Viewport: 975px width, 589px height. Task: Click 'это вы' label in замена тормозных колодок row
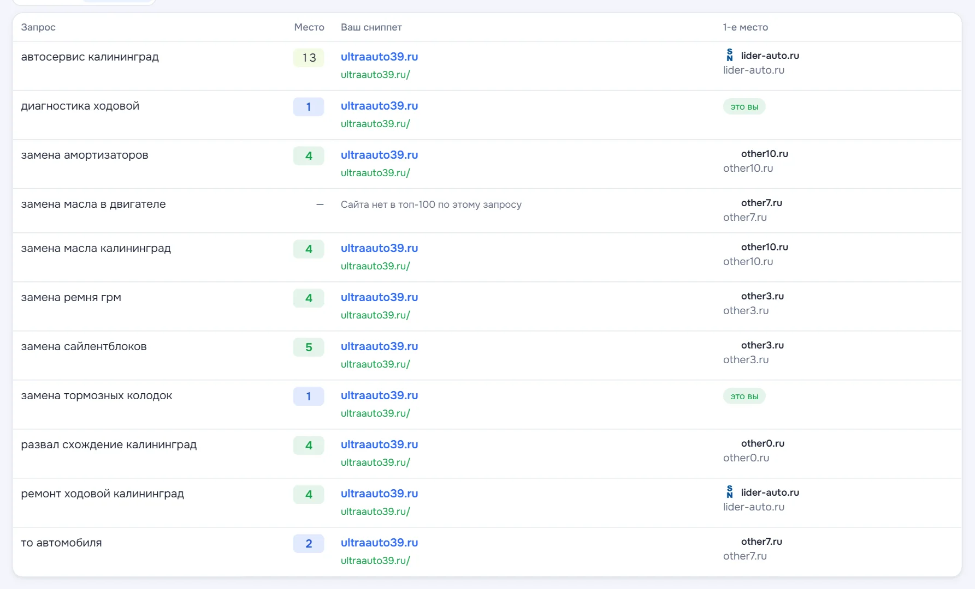pos(744,396)
